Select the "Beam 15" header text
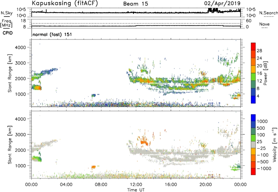 coord(136,4)
